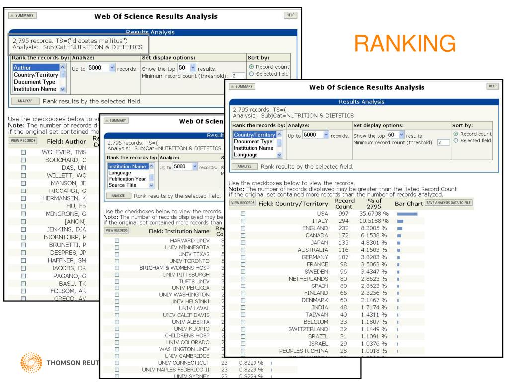Click Analyze in Institution Name window
The height and width of the screenshot is (382, 509).
118,196
